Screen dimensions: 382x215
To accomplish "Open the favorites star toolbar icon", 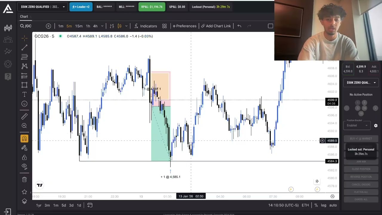I will click(x=24, y=192).
